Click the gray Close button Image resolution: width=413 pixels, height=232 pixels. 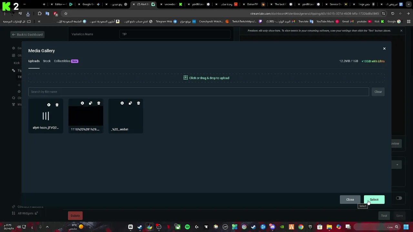coord(350,199)
